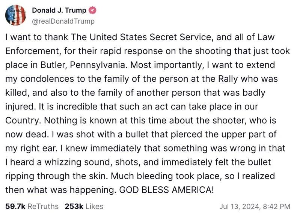This screenshot has width=294, height=213.
Task: View the 59.7k ReTruths count
Action: [x=15, y=206]
